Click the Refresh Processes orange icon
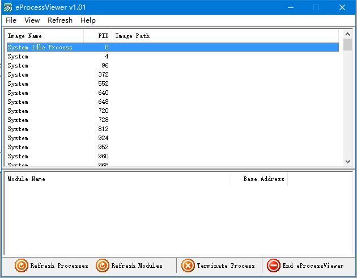357x278 pixels. (22, 266)
